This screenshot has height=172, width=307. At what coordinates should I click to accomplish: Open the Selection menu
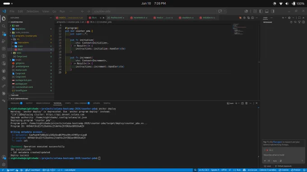pos(33,11)
